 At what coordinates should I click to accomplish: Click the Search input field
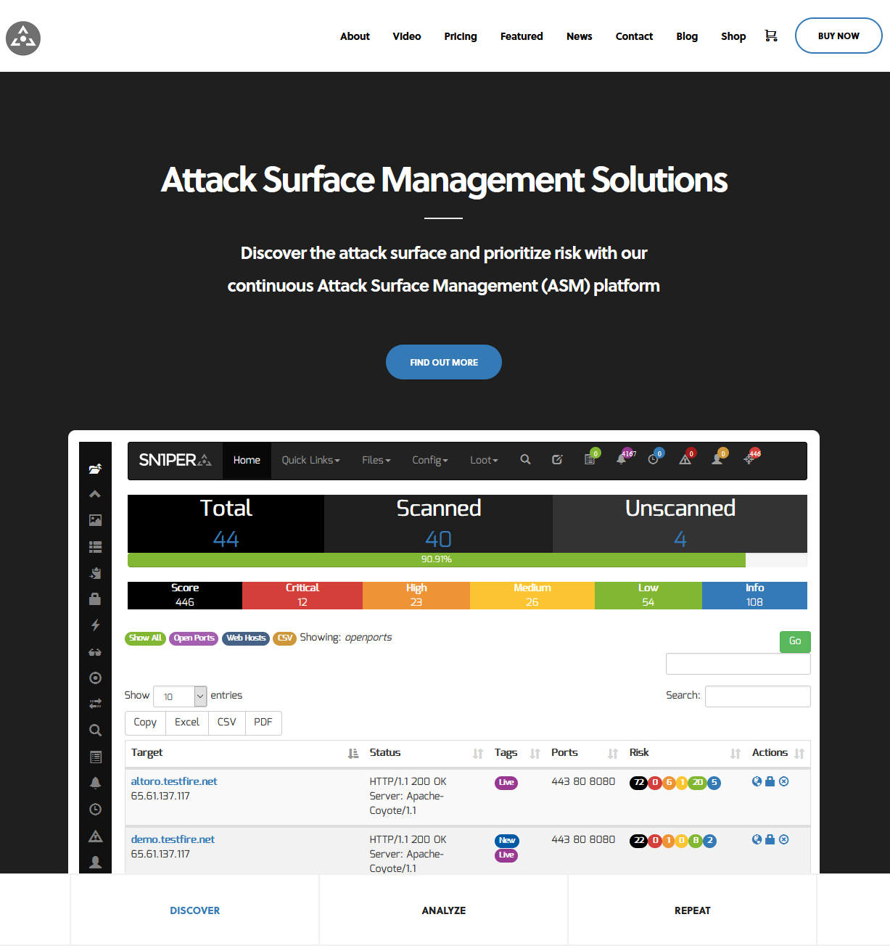758,696
